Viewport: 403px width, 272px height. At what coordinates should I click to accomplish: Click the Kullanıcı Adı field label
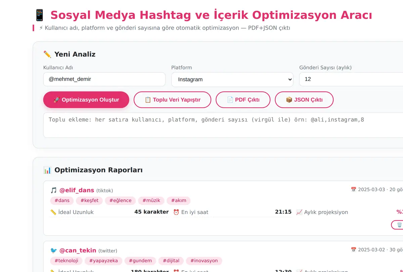pos(58,67)
